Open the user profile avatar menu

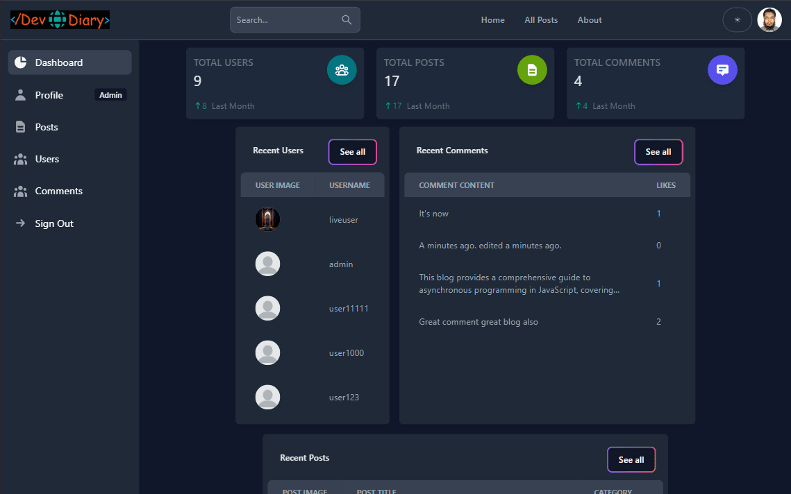point(769,20)
